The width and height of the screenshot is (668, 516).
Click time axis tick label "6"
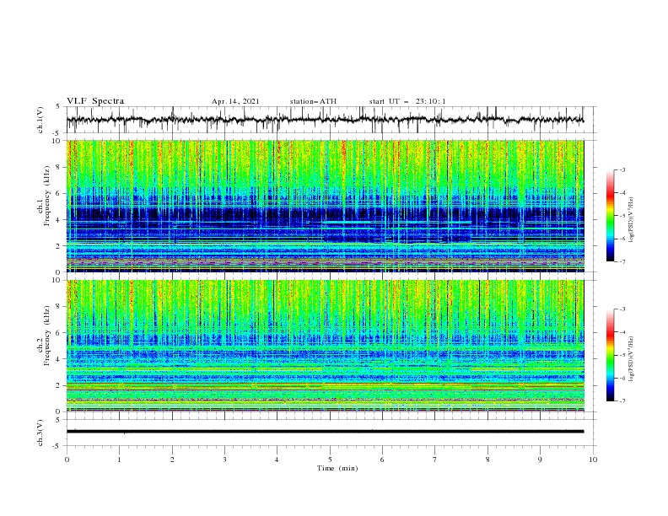[382, 460]
